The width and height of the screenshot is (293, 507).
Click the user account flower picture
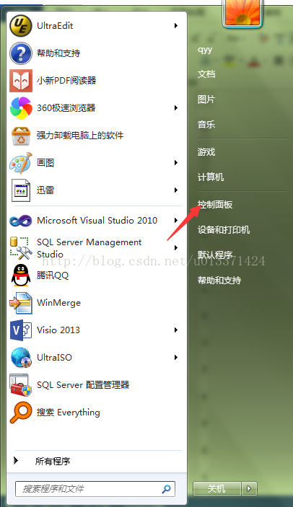[x=242, y=12]
